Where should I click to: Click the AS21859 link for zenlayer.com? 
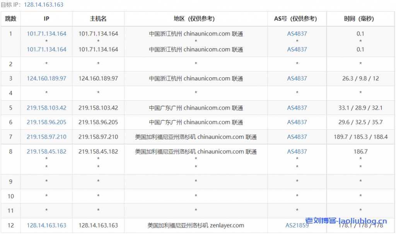pyautogui.click(x=297, y=225)
